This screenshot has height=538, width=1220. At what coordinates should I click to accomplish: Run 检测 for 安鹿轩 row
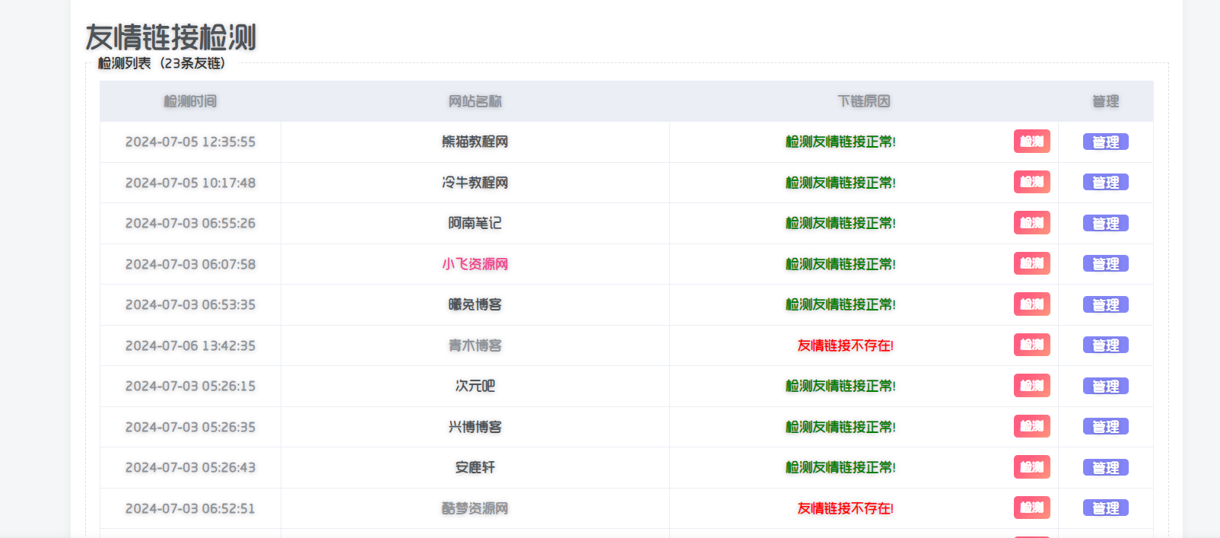coord(1031,467)
